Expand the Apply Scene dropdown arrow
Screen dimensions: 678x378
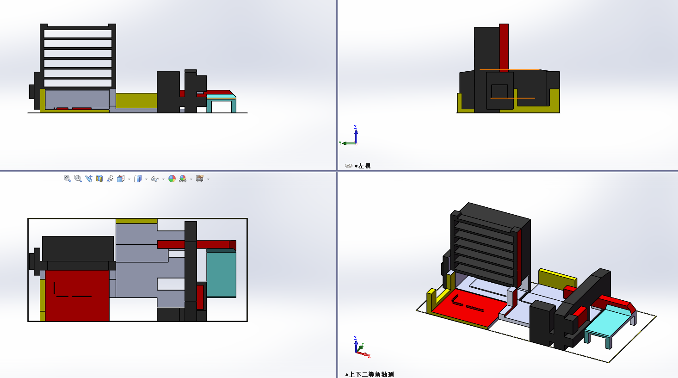pos(191,179)
